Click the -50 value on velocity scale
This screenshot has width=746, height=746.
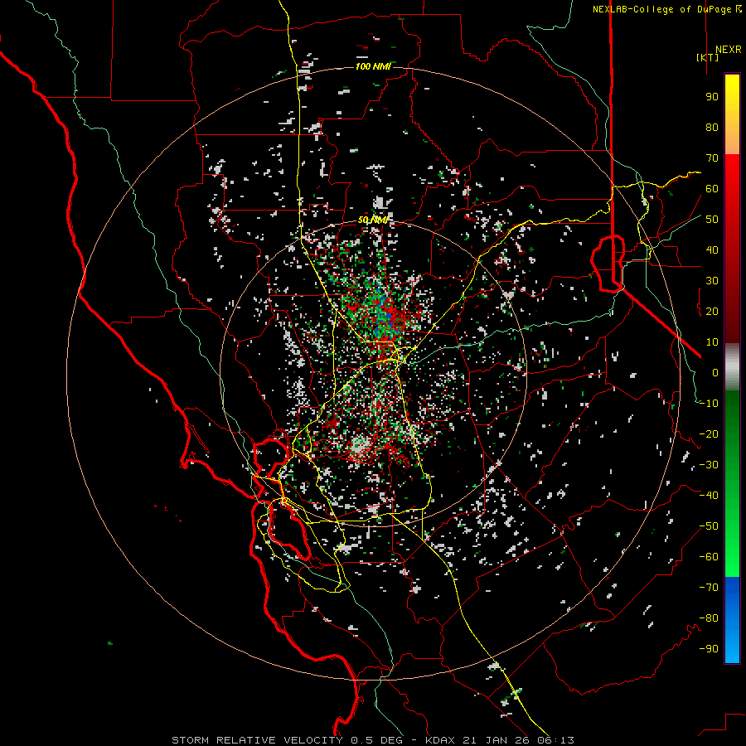(x=709, y=526)
